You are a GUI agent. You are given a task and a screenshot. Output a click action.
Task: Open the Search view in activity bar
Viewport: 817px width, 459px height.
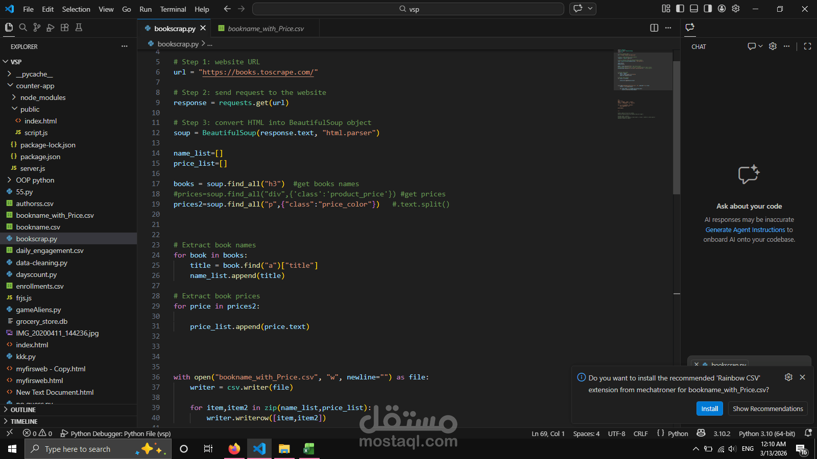click(x=23, y=28)
